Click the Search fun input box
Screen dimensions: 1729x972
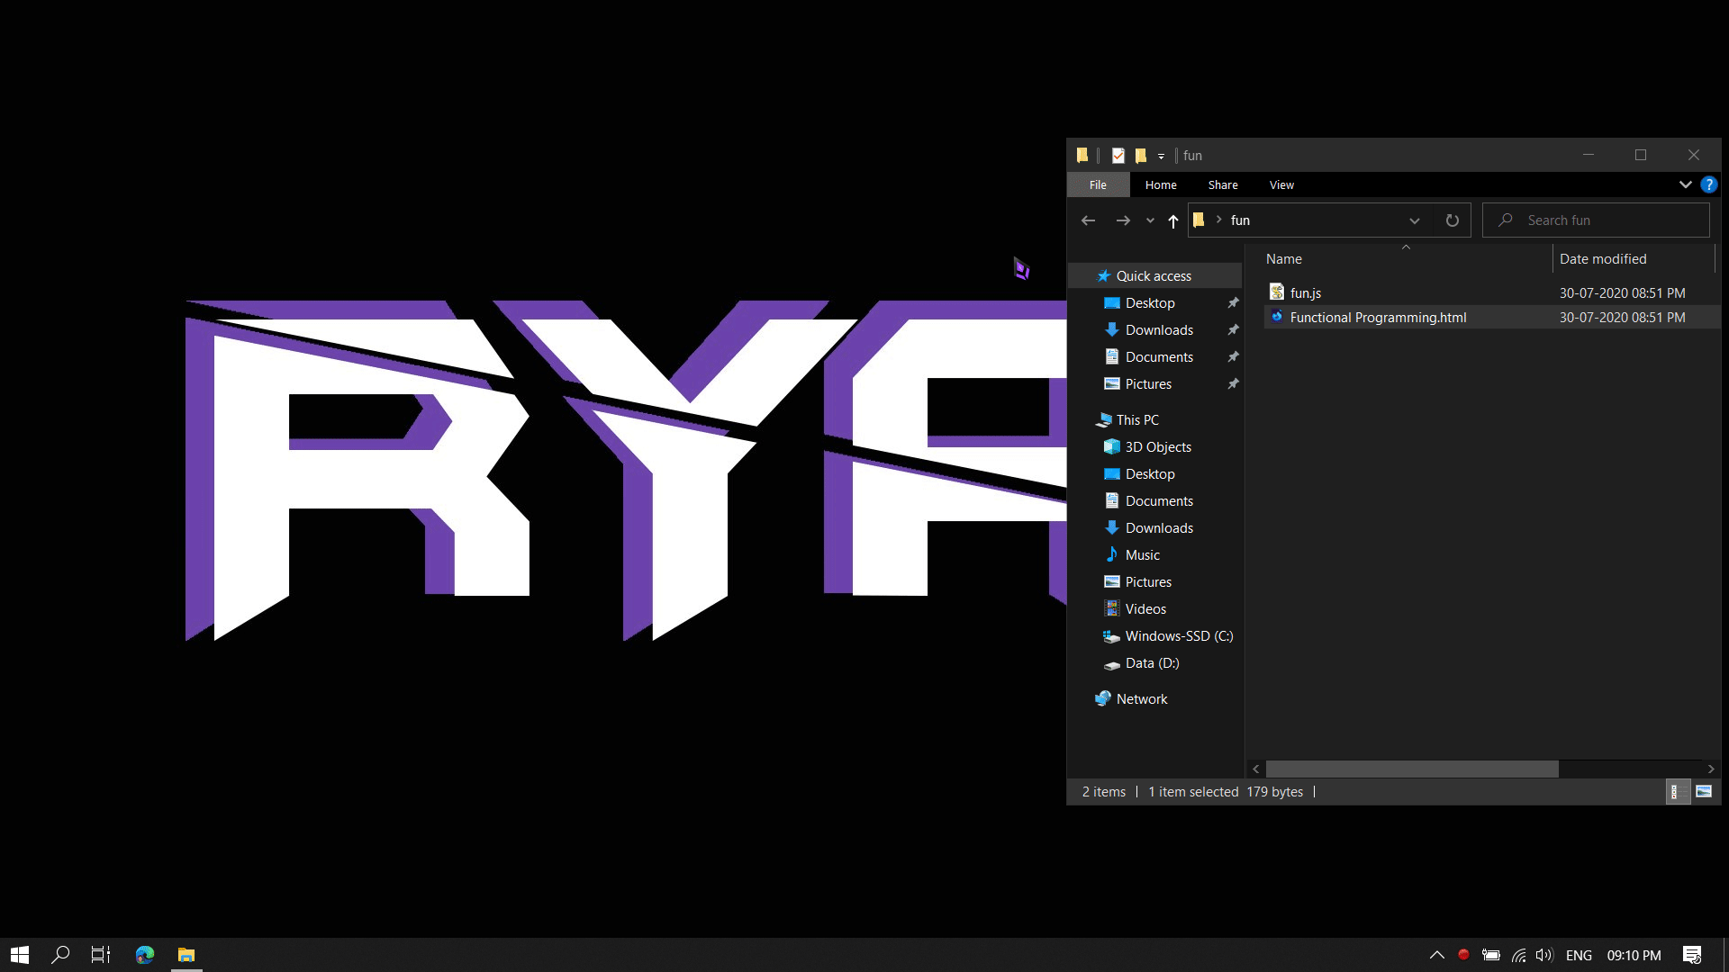1596,220
